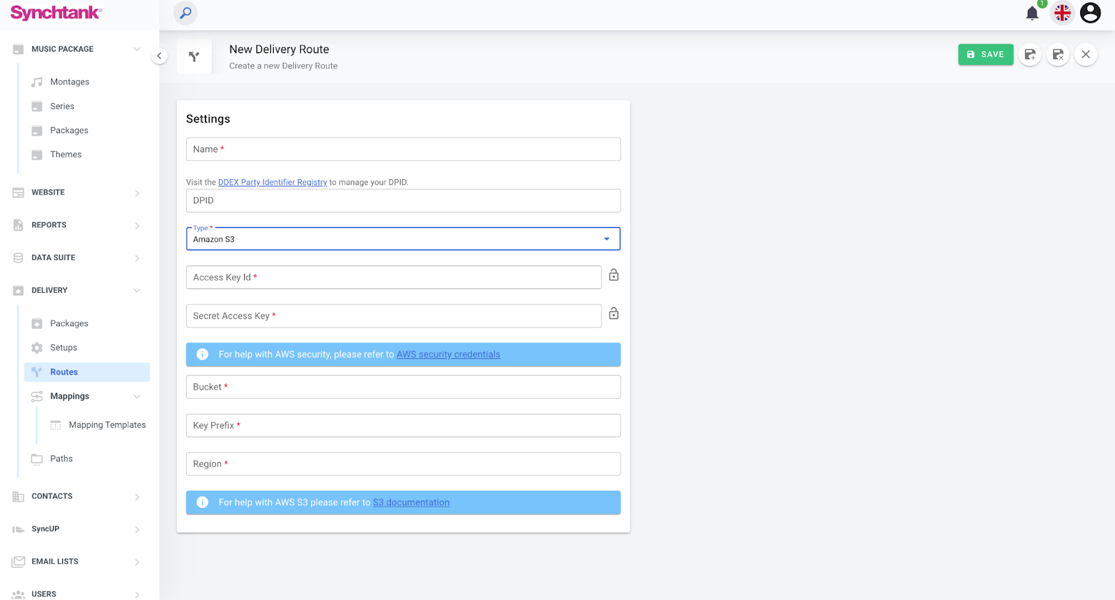The image size is (1115, 600).
Task: Collapse the sidebar with arrow button
Action: tap(160, 56)
